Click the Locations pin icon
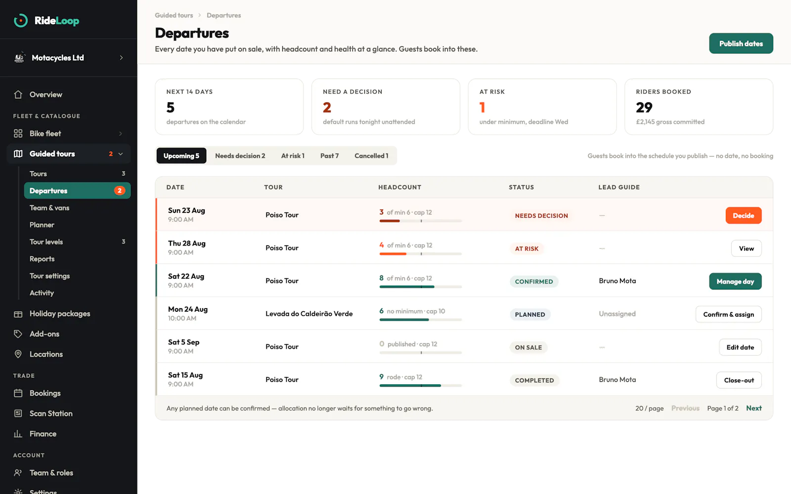791x494 pixels. [18, 354]
